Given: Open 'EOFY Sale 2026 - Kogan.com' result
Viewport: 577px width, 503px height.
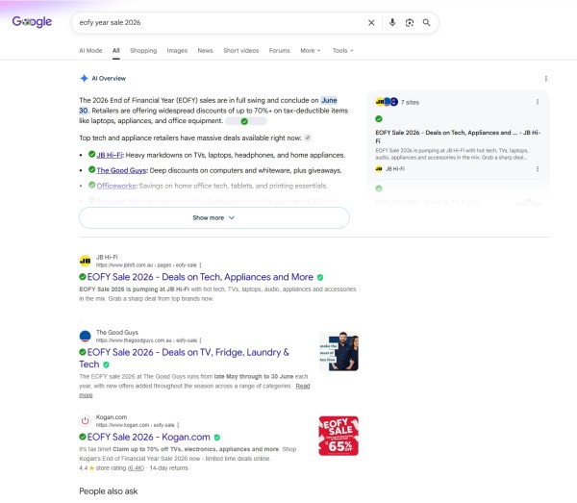Looking at the screenshot, I should [148, 437].
